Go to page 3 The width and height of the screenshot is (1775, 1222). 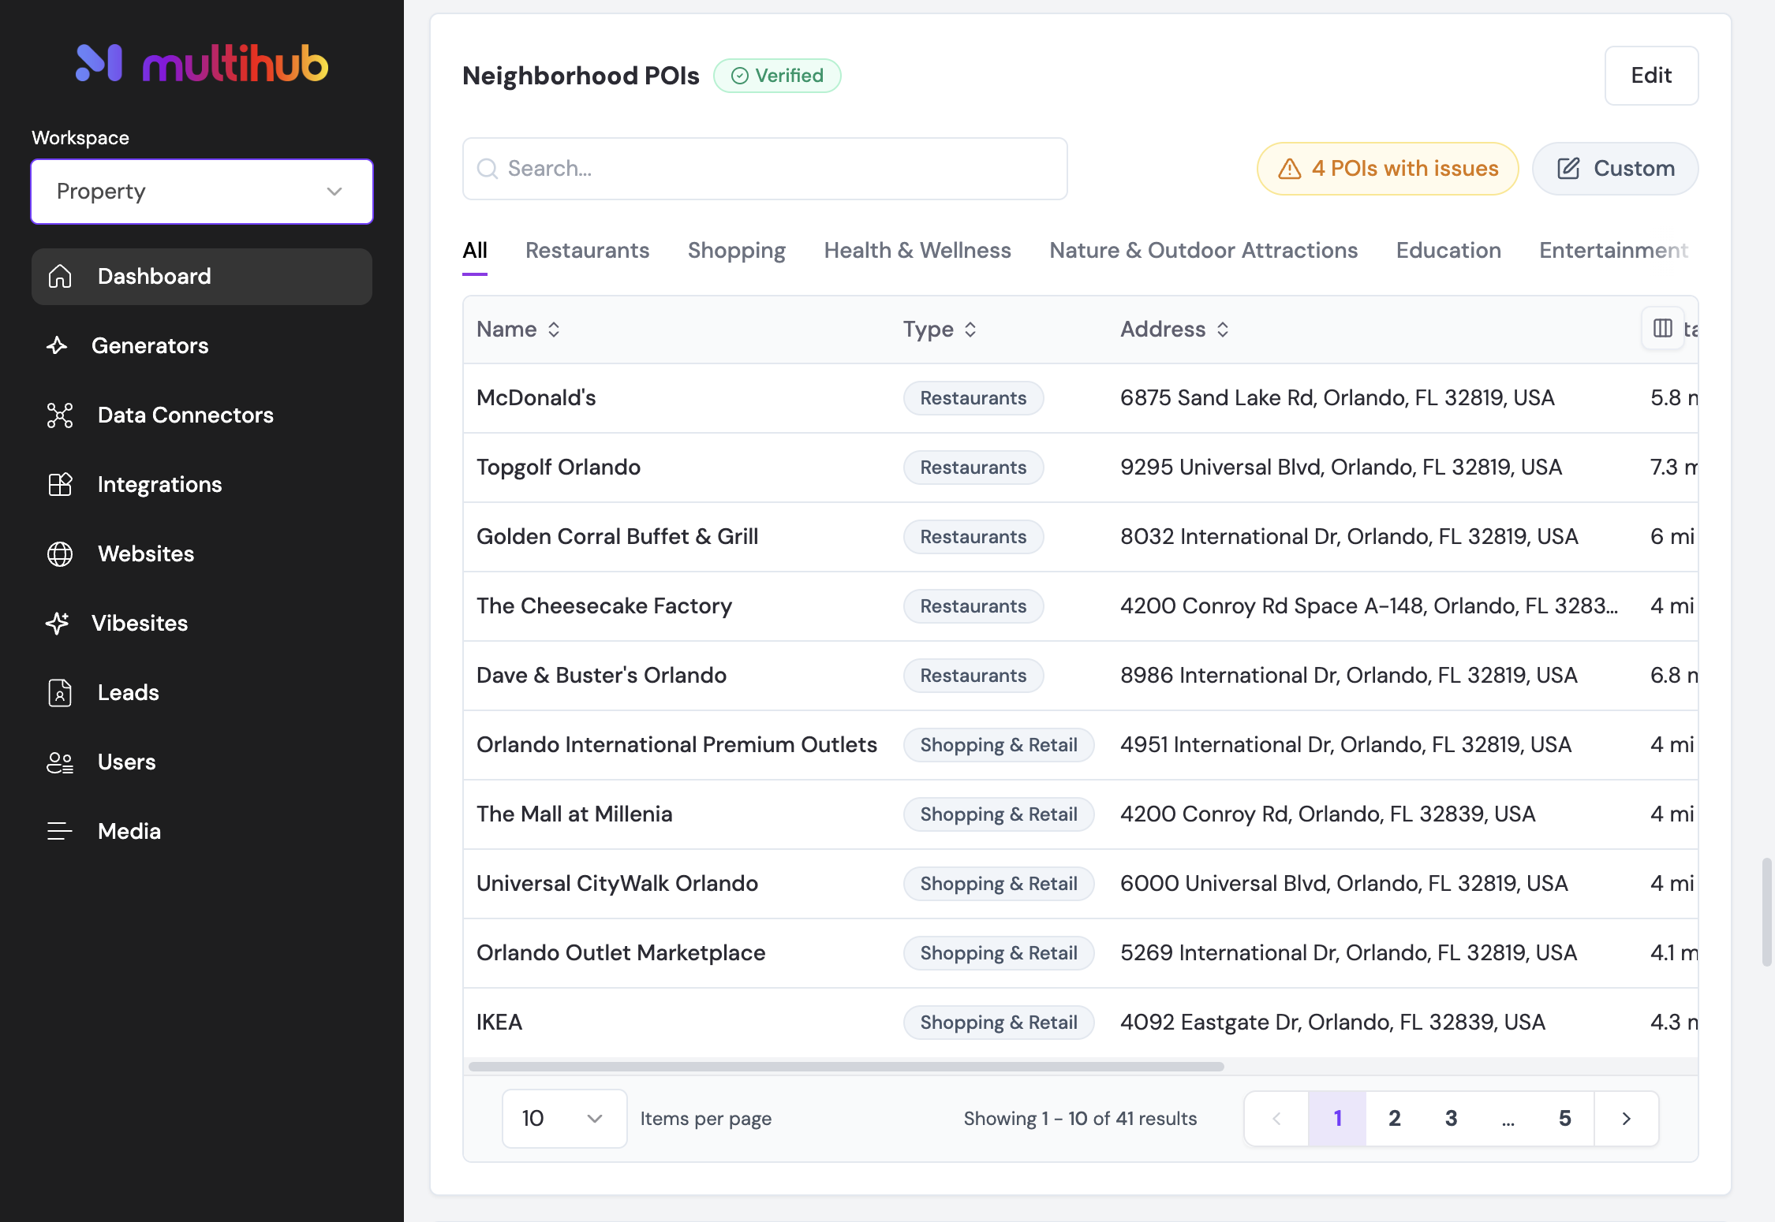pos(1452,1119)
